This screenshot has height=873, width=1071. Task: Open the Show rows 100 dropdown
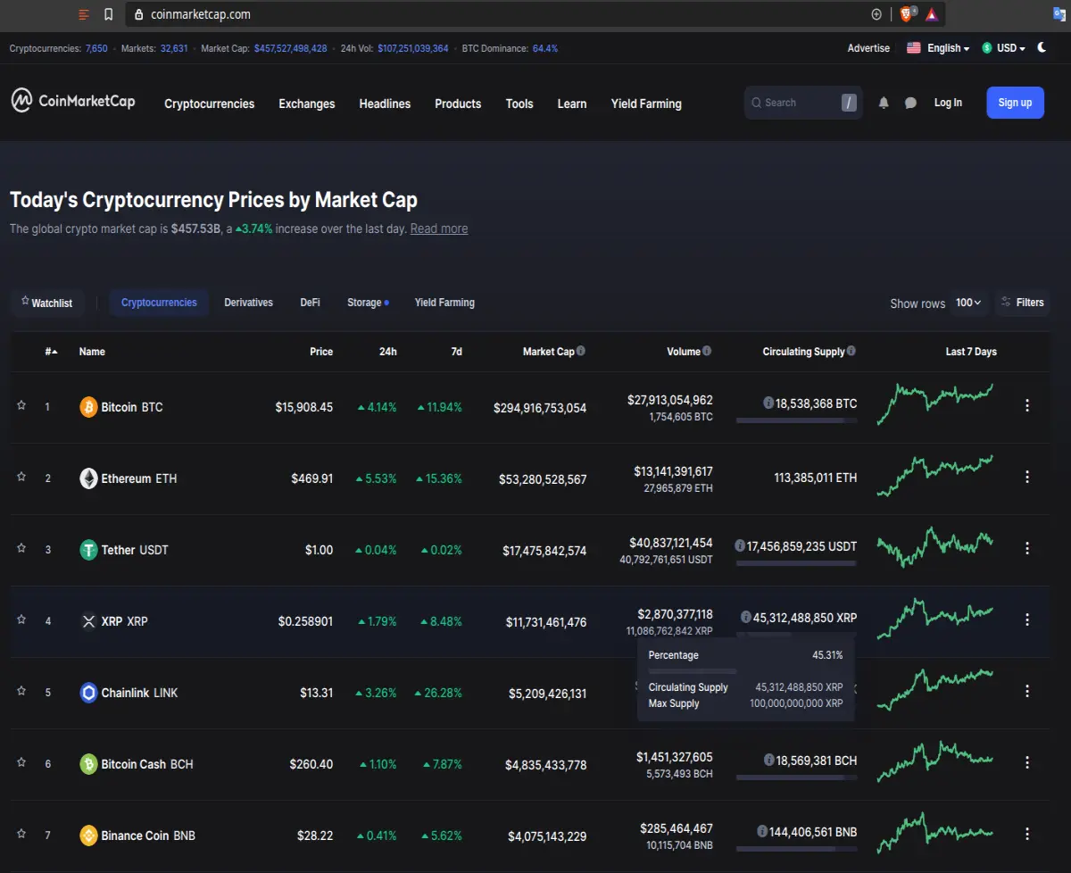coord(968,303)
